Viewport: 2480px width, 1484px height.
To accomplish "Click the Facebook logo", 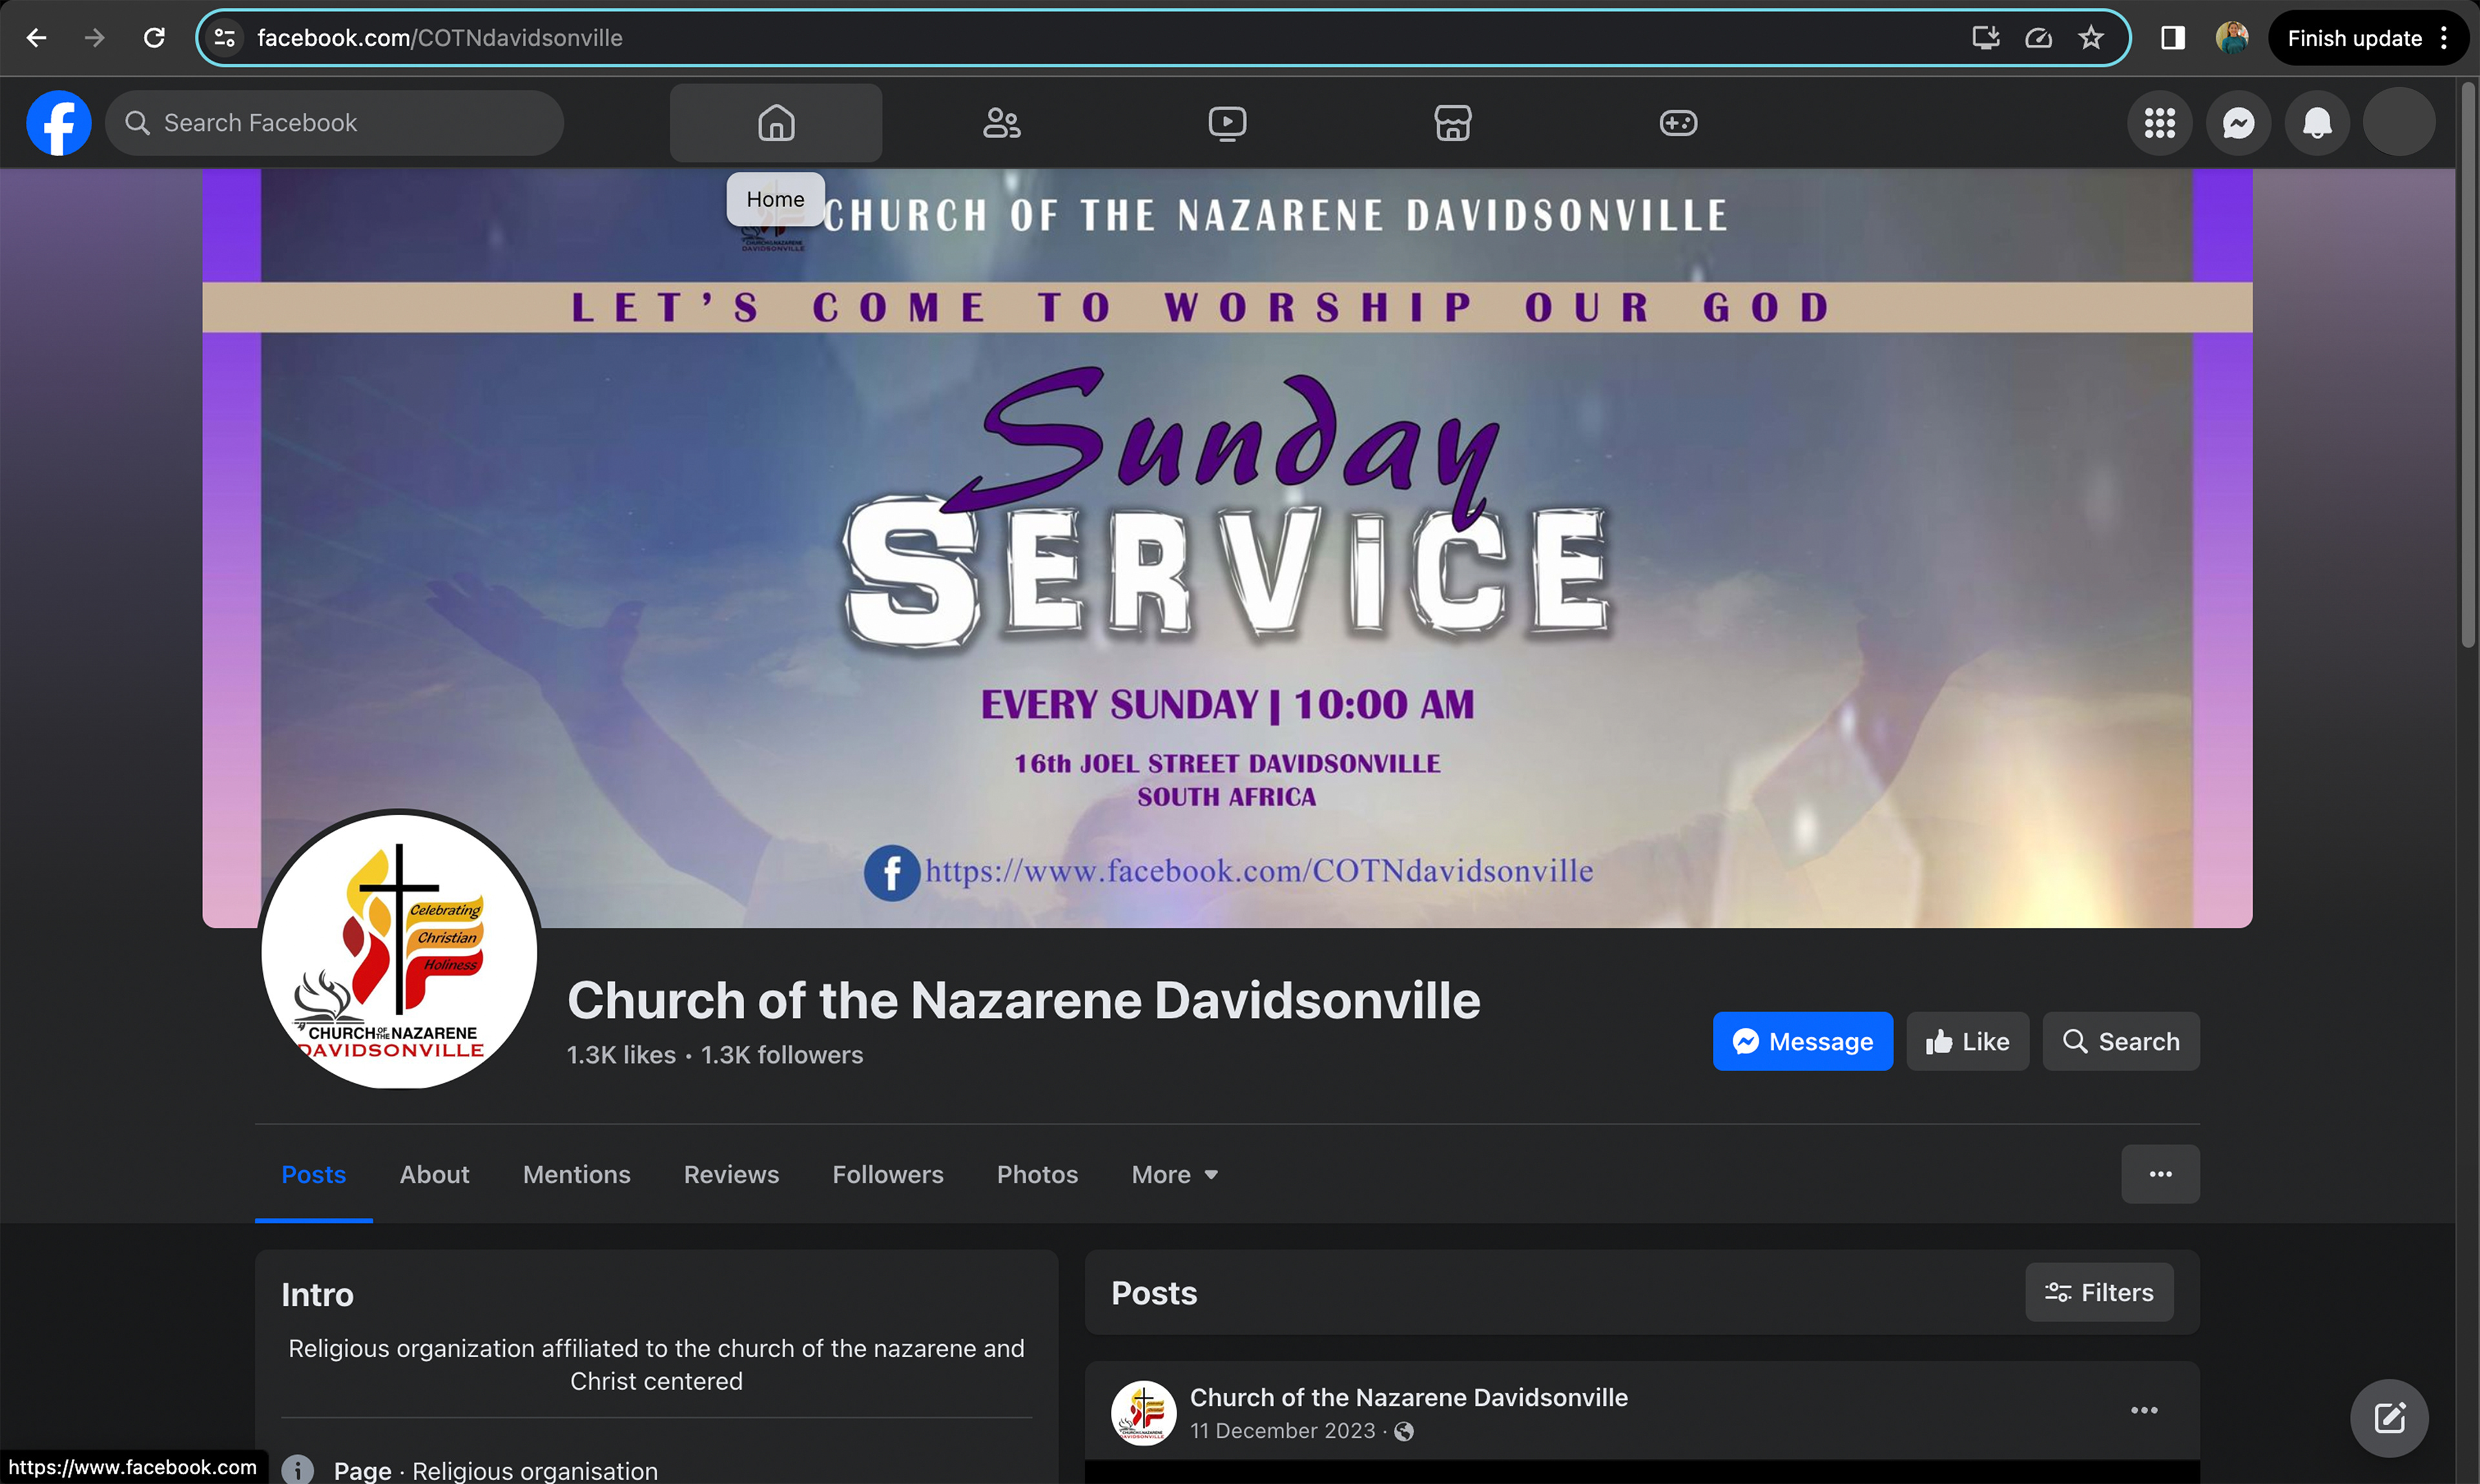I will pos(58,123).
